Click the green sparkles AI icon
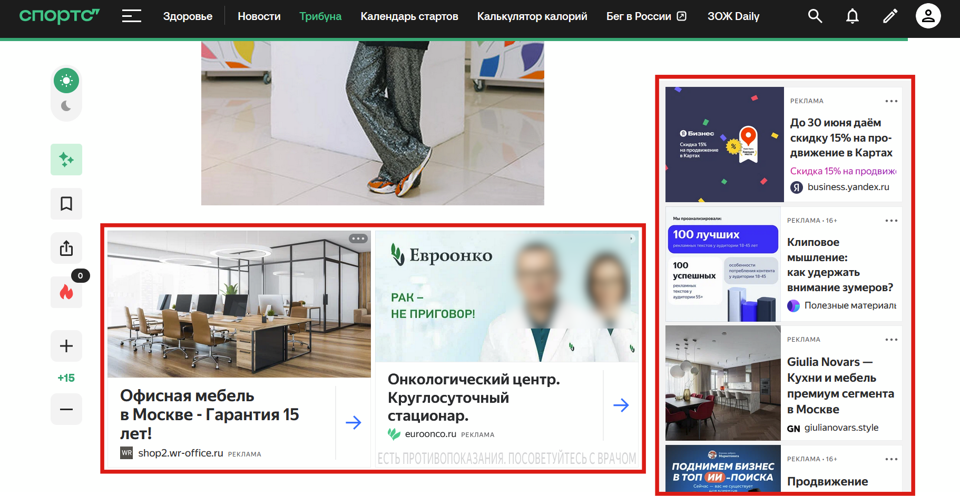Viewport: 960px width, 496px height. 66,160
